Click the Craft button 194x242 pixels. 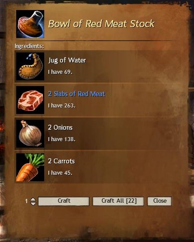64,201
